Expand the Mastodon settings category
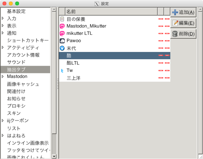The width and height of the screenshot is (203, 159). tap(3, 77)
